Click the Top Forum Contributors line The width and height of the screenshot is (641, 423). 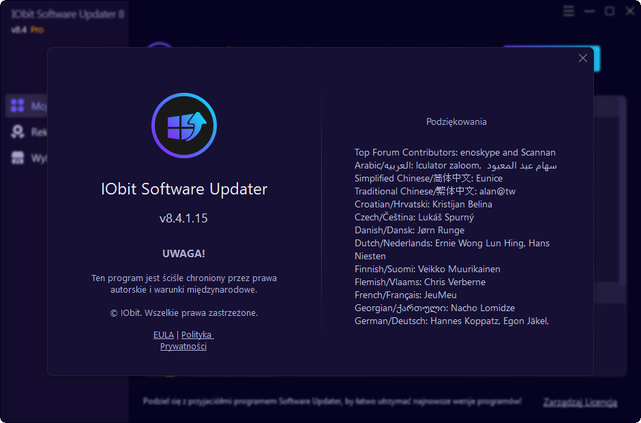click(x=455, y=152)
